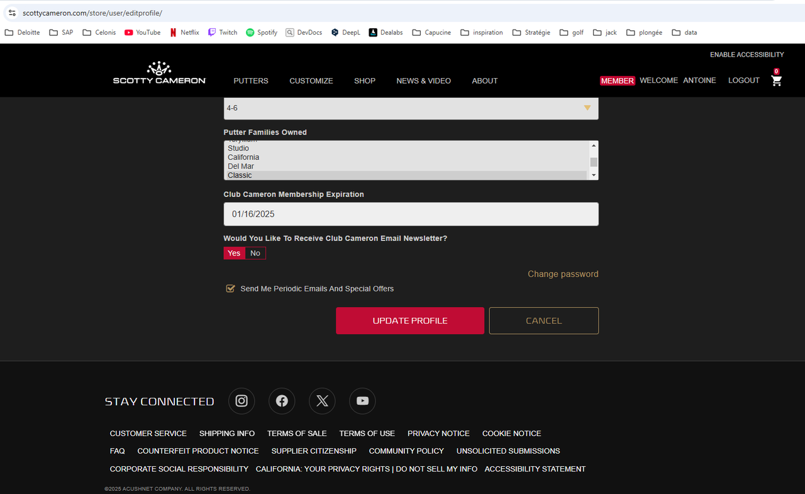Open the SAP bookmark folder
Viewport: 805px width, 494px height.
(x=61, y=32)
